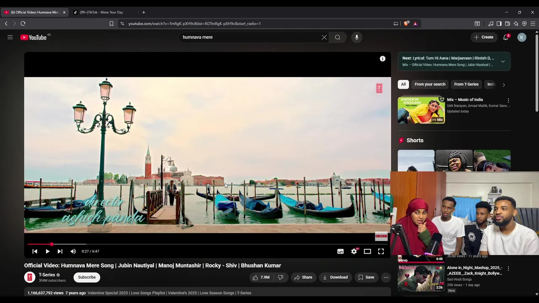This screenshot has height=303, width=539.
Task: Open the video settings gear
Action: point(354,251)
